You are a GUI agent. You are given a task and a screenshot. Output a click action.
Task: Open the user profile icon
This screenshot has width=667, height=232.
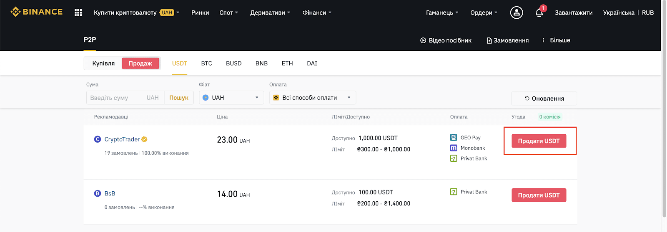(x=517, y=12)
